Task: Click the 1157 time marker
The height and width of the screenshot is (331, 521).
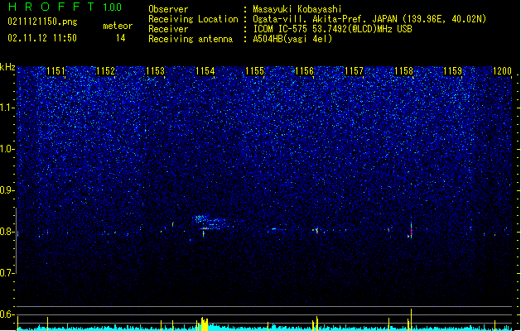Action: tap(355, 71)
